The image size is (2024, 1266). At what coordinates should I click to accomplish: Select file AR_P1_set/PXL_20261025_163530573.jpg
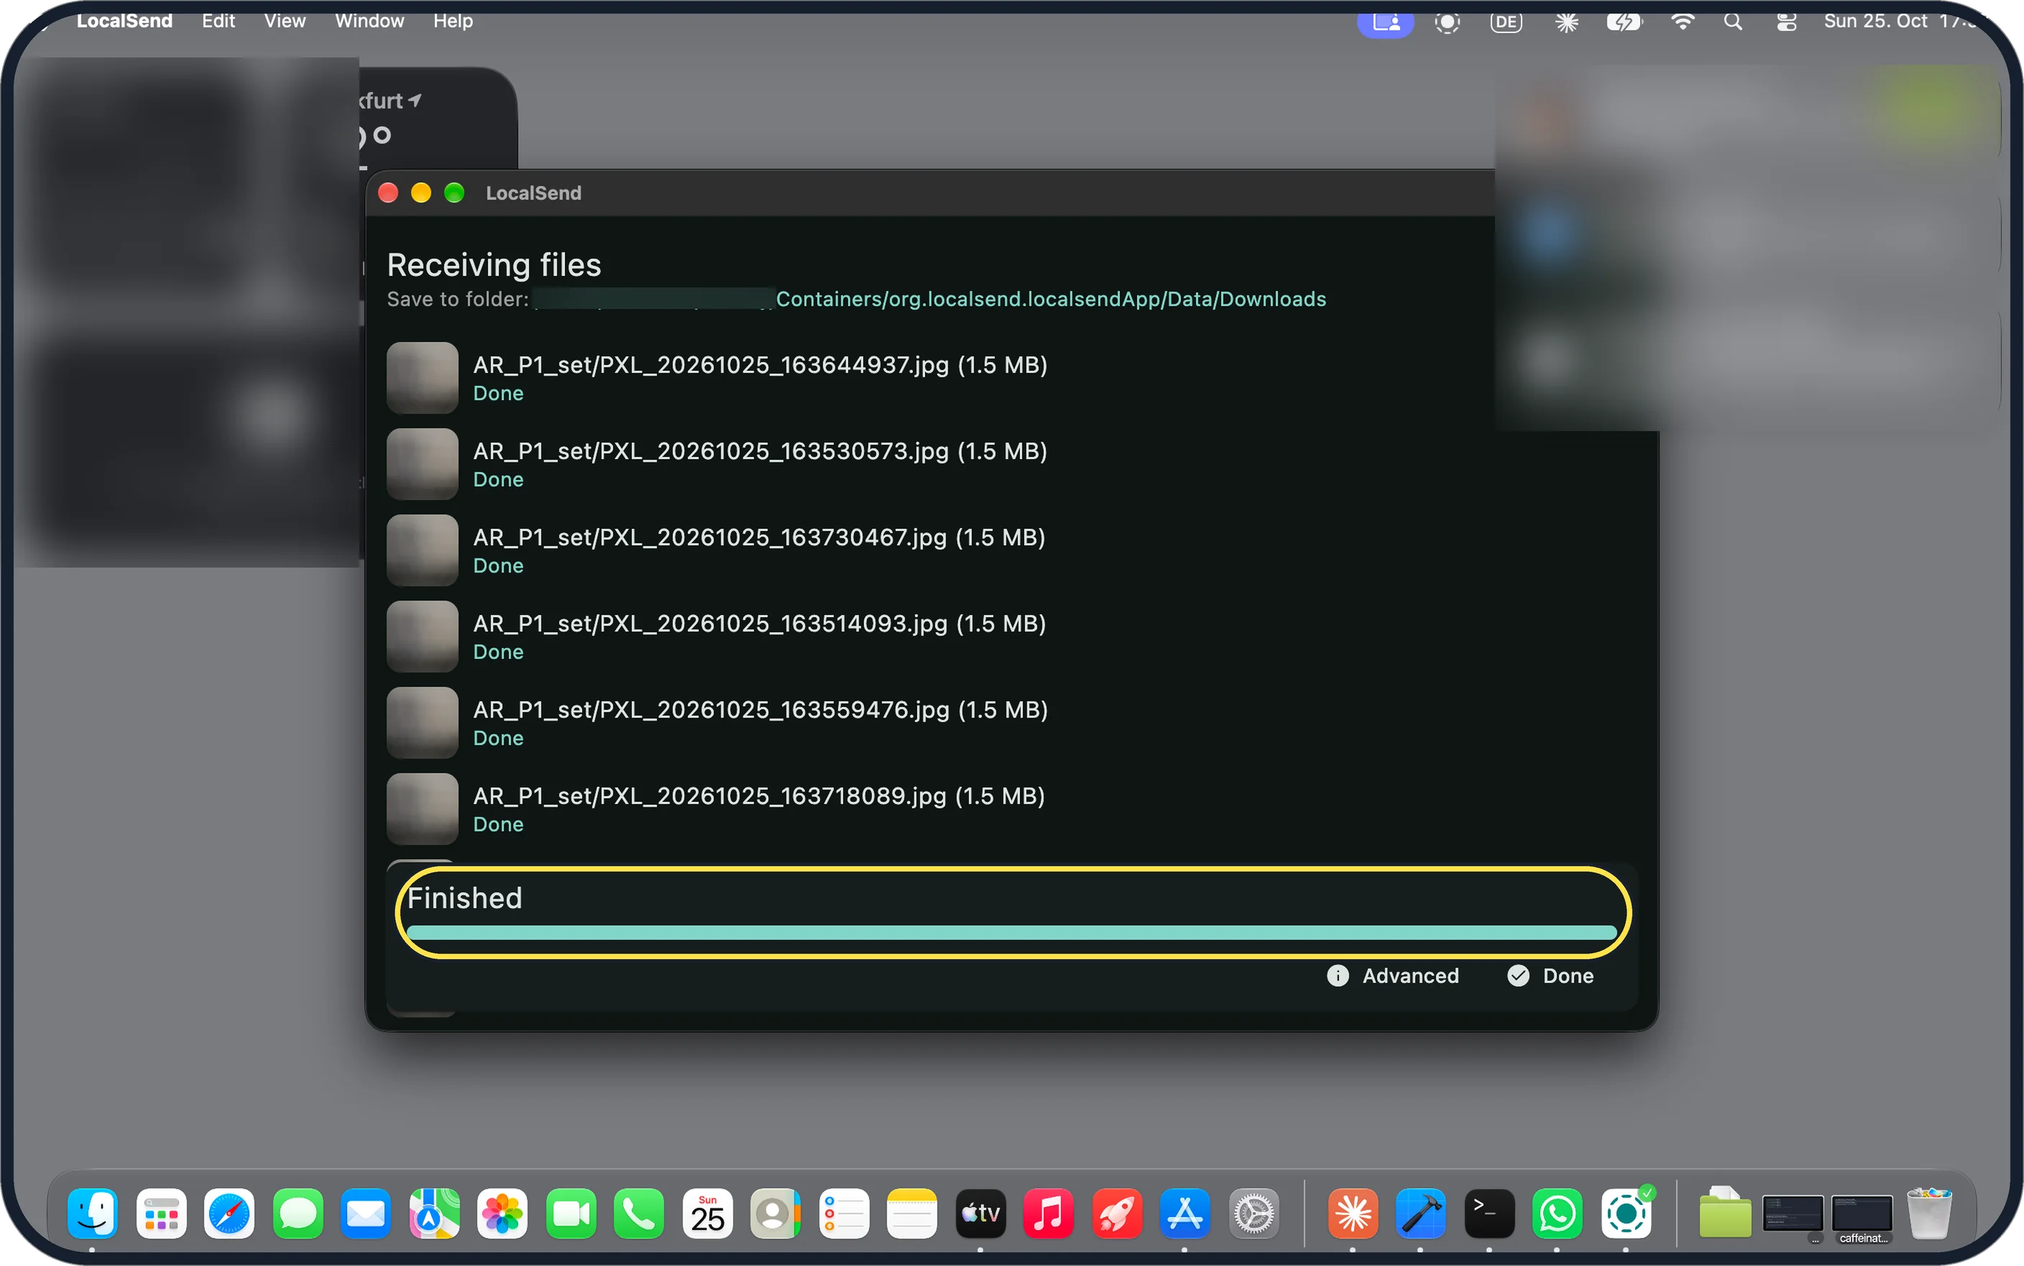[760, 451]
